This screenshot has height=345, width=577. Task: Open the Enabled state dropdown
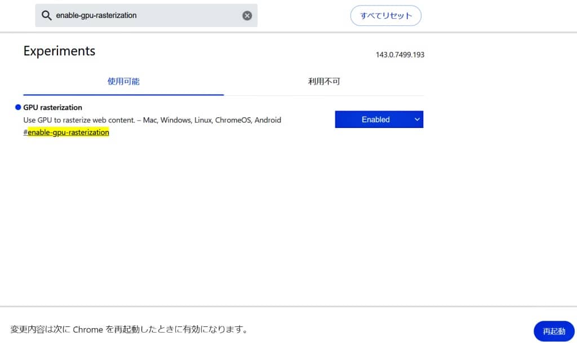point(376,120)
